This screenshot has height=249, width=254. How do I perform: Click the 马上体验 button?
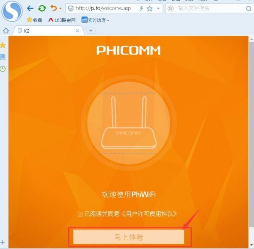pos(129,237)
